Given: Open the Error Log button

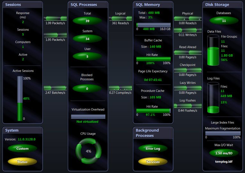Looking at the screenshot, I should (x=153, y=148).
